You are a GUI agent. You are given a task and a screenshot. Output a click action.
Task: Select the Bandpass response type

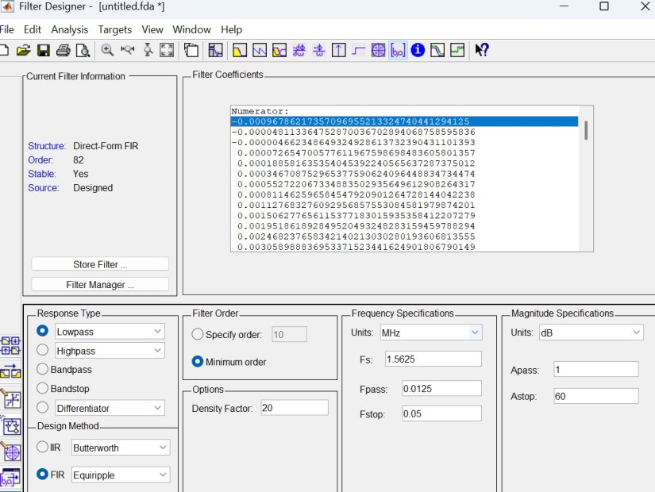click(42, 370)
